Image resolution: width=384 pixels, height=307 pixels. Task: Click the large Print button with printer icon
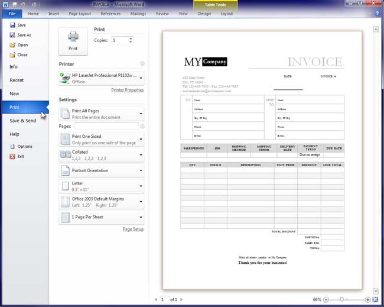tap(73, 41)
